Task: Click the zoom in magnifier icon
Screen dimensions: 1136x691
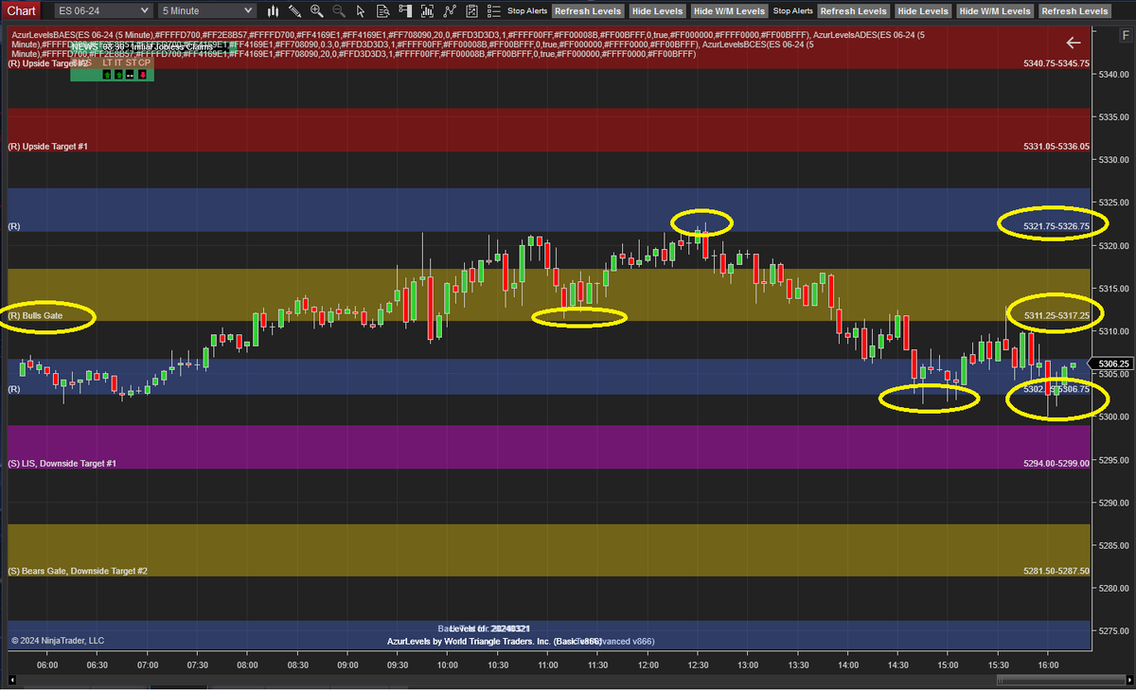Action: click(x=317, y=11)
